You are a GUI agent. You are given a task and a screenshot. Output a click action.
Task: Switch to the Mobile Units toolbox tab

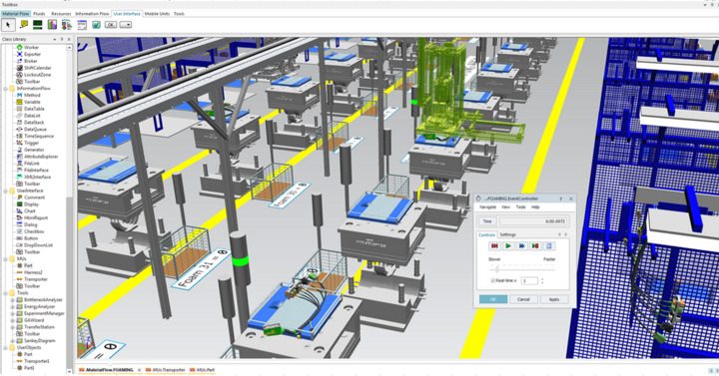click(x=157, y=14)
